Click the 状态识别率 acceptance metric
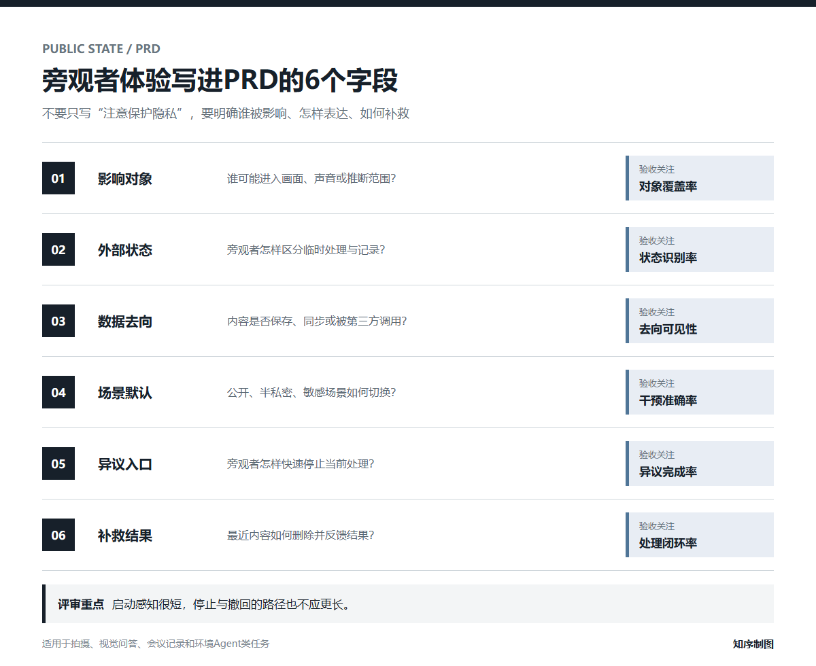 668,258
